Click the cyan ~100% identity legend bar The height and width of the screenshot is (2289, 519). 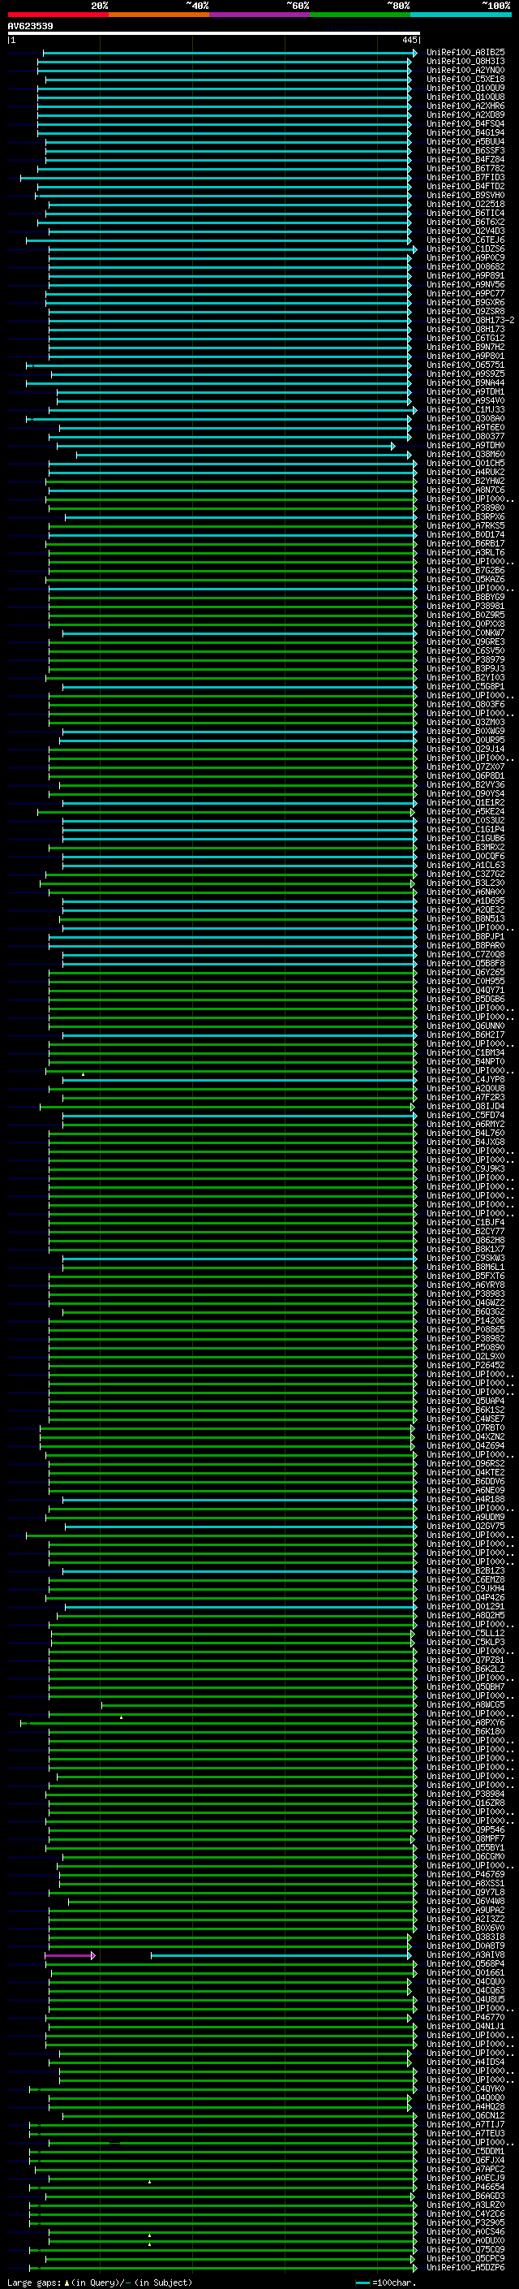tap(461, 15)
